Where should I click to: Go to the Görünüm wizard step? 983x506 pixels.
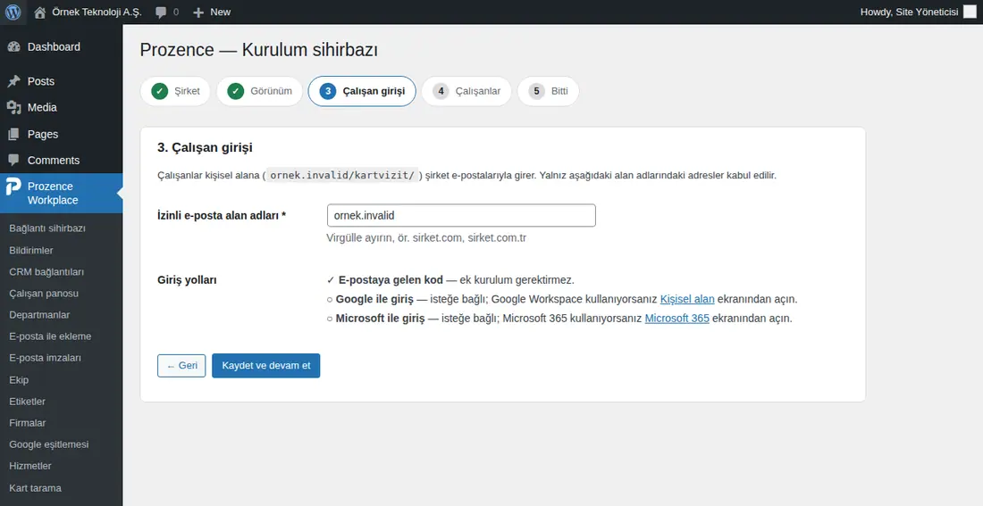[259, 91]
